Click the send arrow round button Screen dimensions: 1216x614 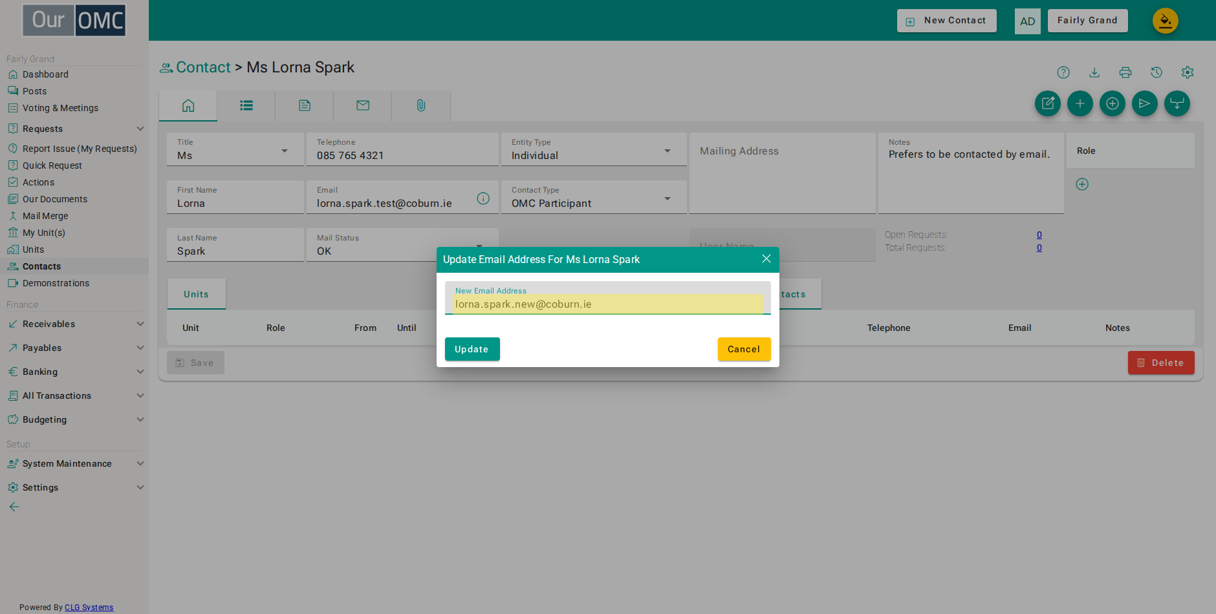(x=1145, y=103)
